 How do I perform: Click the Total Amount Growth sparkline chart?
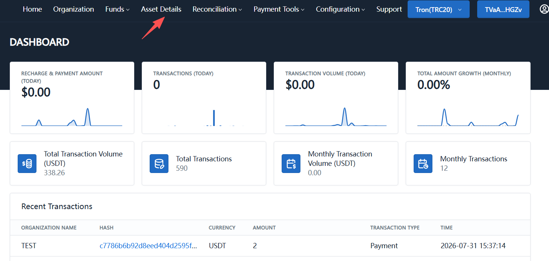[468, 117]
